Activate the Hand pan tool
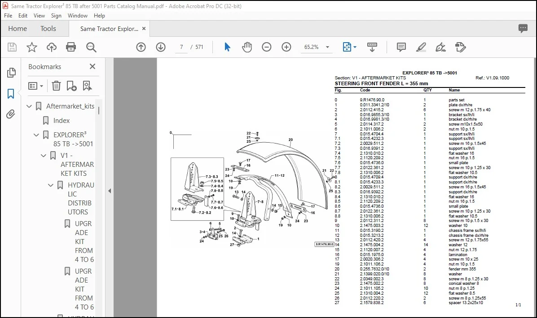This screenshot has height=318, width=537. 246,47
